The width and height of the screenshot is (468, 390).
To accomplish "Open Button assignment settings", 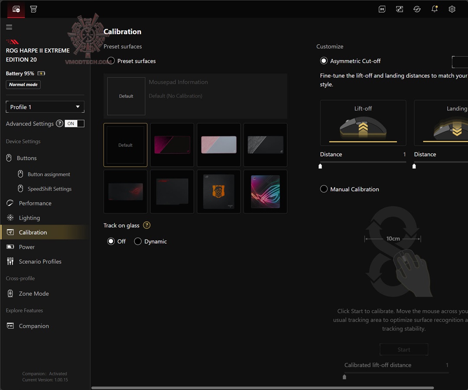I will [49, 174].
